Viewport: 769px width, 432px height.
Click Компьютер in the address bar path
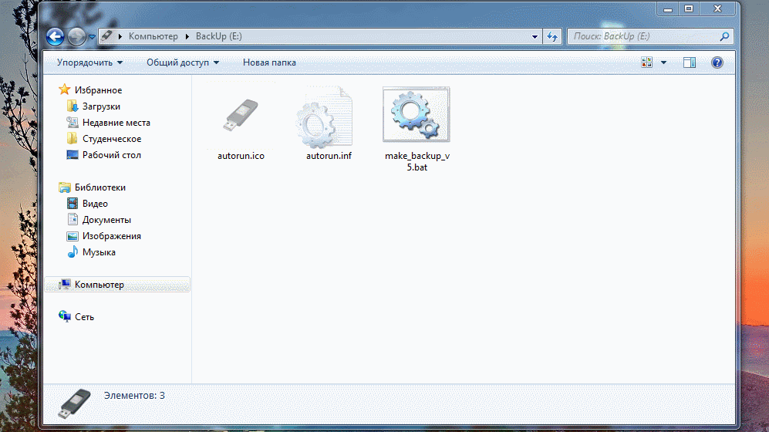153,36
